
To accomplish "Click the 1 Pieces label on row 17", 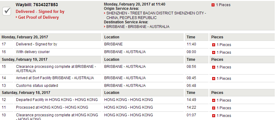I will coord(224,45).
